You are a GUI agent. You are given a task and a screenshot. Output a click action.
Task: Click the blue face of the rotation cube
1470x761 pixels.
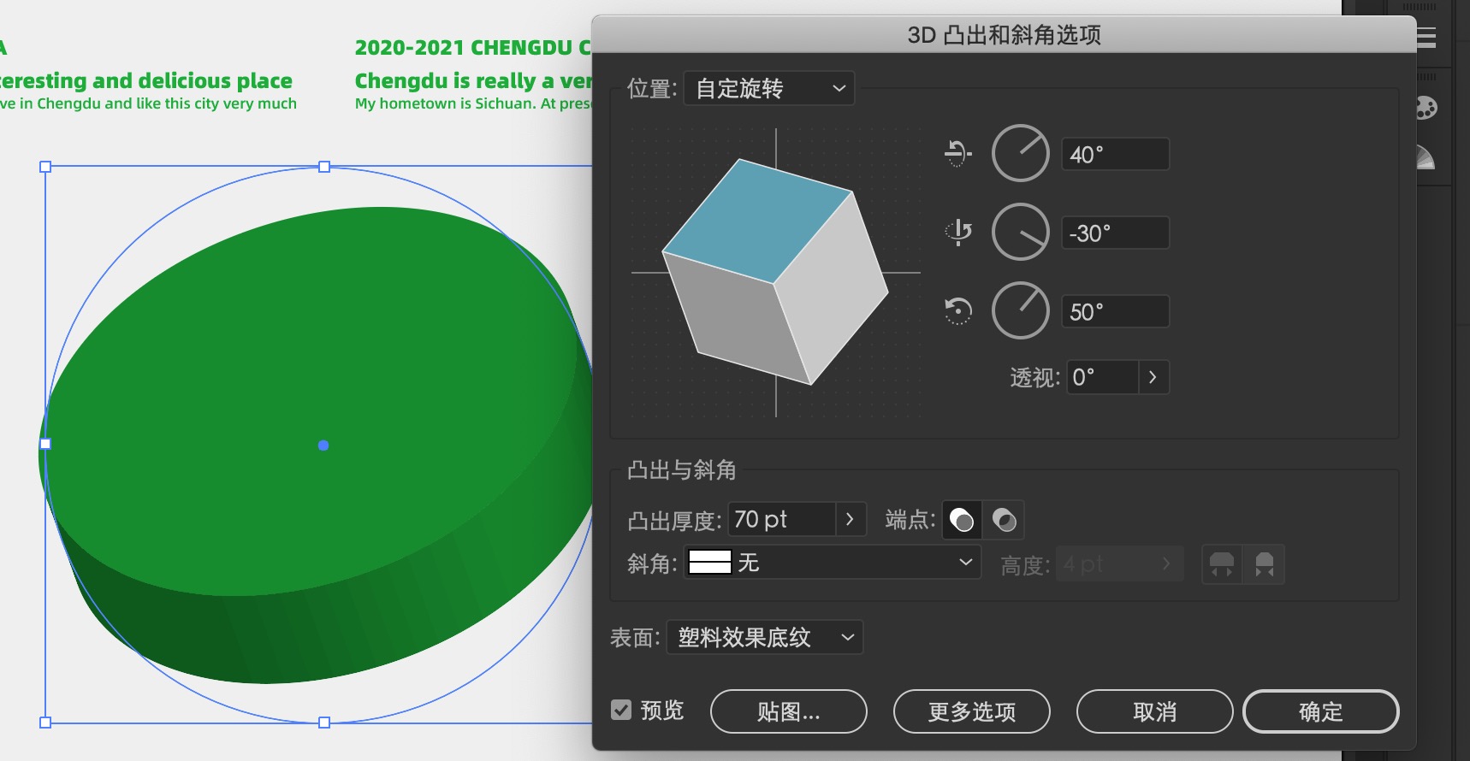(756, 218)
